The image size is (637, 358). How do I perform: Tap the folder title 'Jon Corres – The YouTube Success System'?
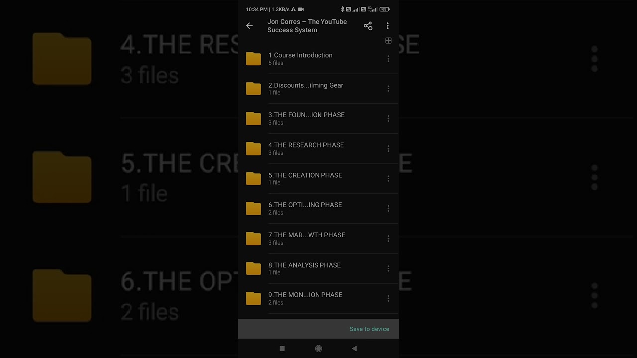[307, 26]
